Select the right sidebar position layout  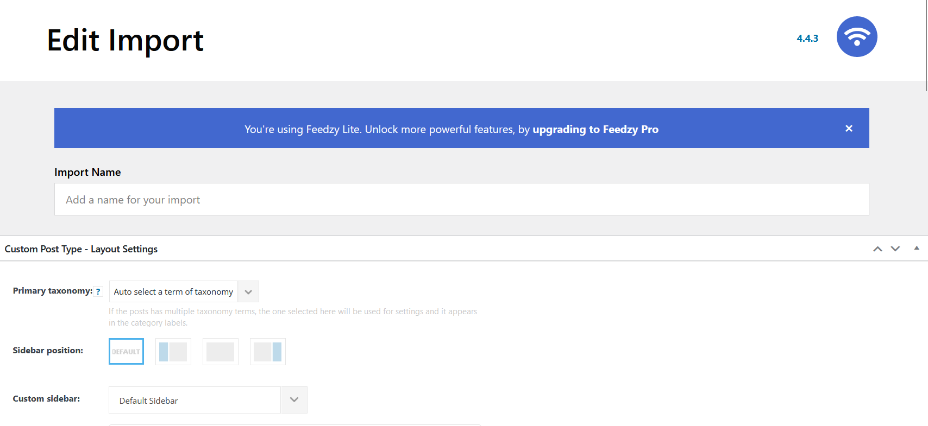tap(268, 352)
